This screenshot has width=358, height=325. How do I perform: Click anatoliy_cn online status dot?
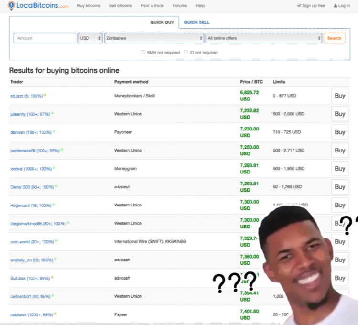[55, 259]
